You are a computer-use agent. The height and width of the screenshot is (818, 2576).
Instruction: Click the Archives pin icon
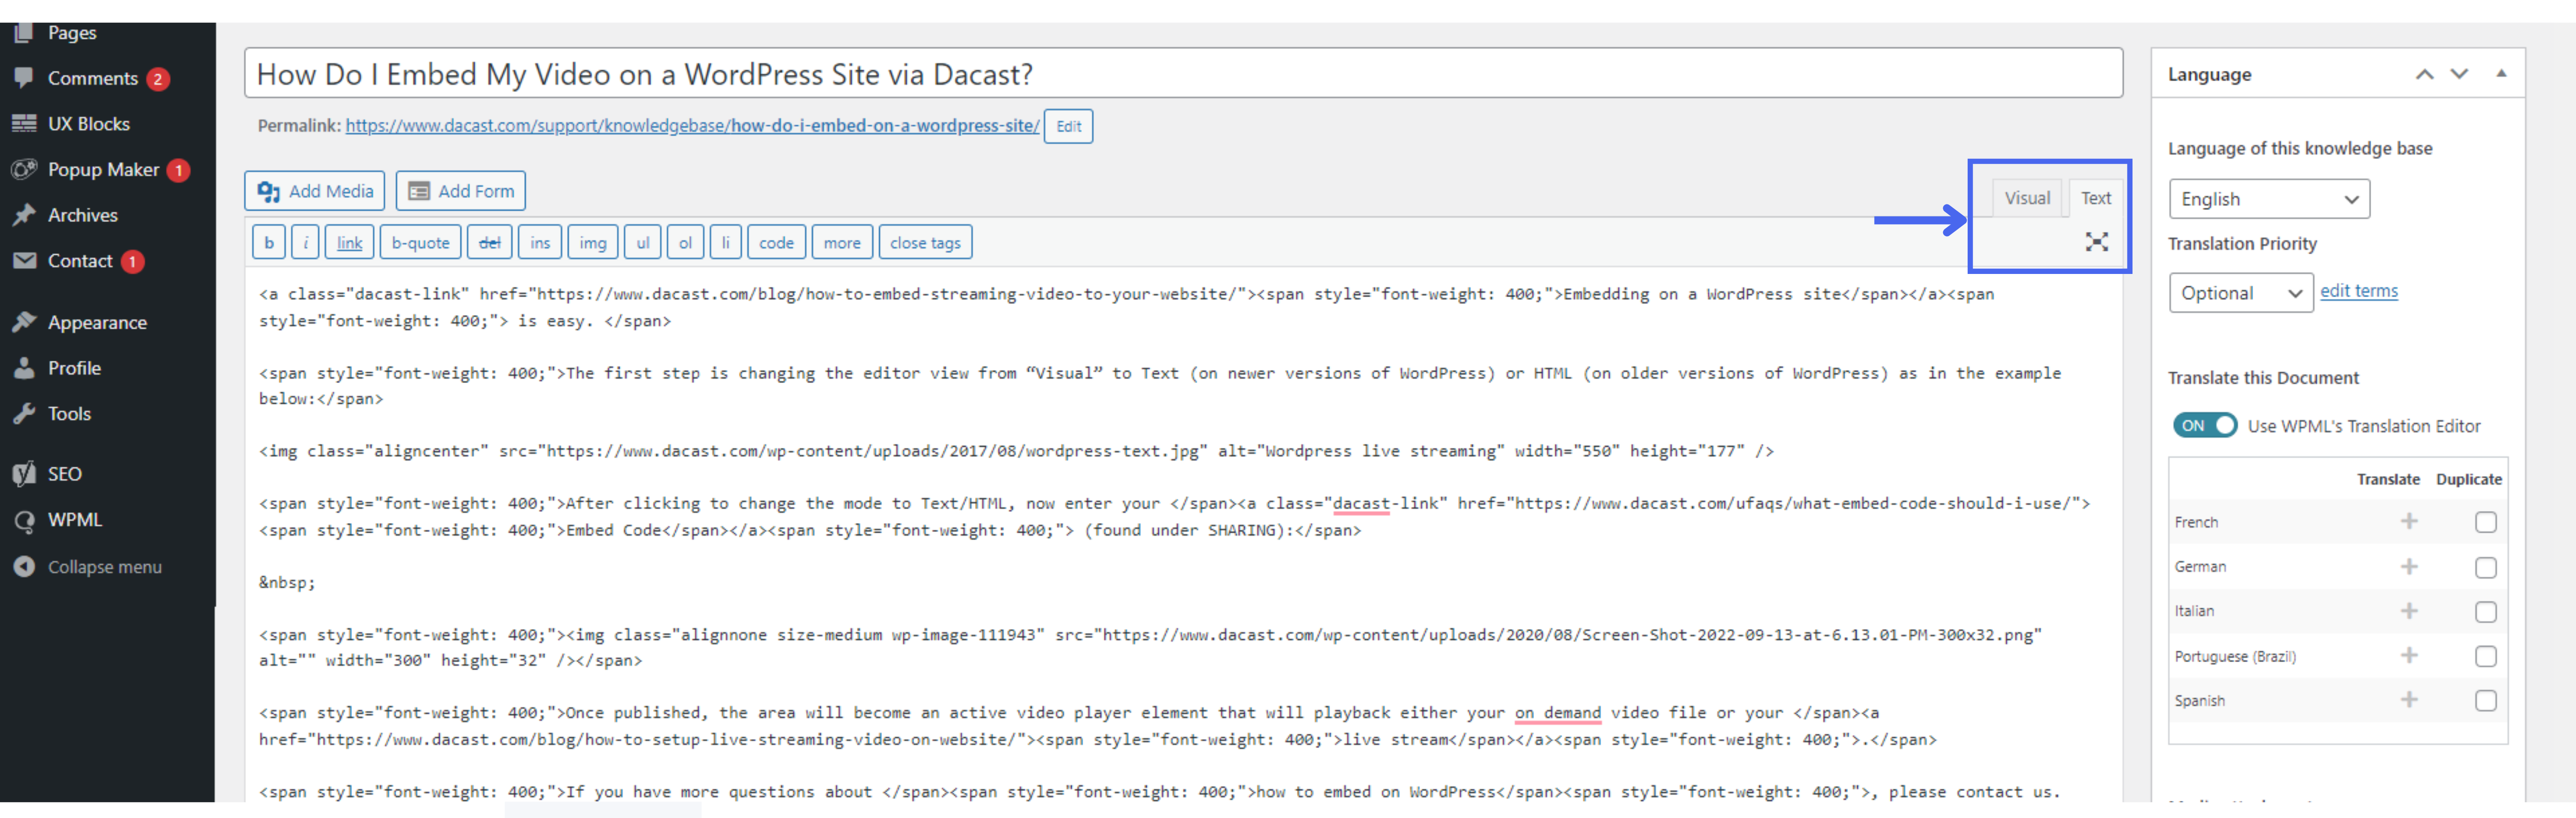pos(24,215)
